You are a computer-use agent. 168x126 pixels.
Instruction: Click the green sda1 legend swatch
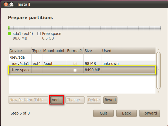(x=10, y=34)
